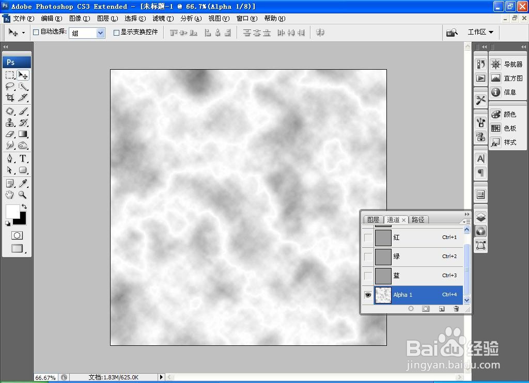Toggle Quick Mask mode button

(x=17, y=235)
